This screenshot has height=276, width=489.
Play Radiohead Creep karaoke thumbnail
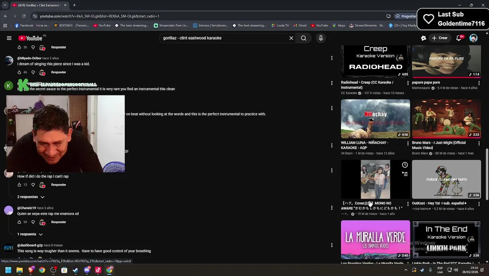tap(375, 61)
